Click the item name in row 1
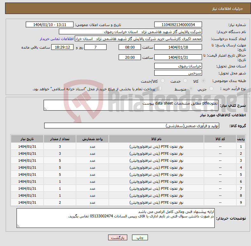This screenshot has width=251, height=246. [156, 147]
